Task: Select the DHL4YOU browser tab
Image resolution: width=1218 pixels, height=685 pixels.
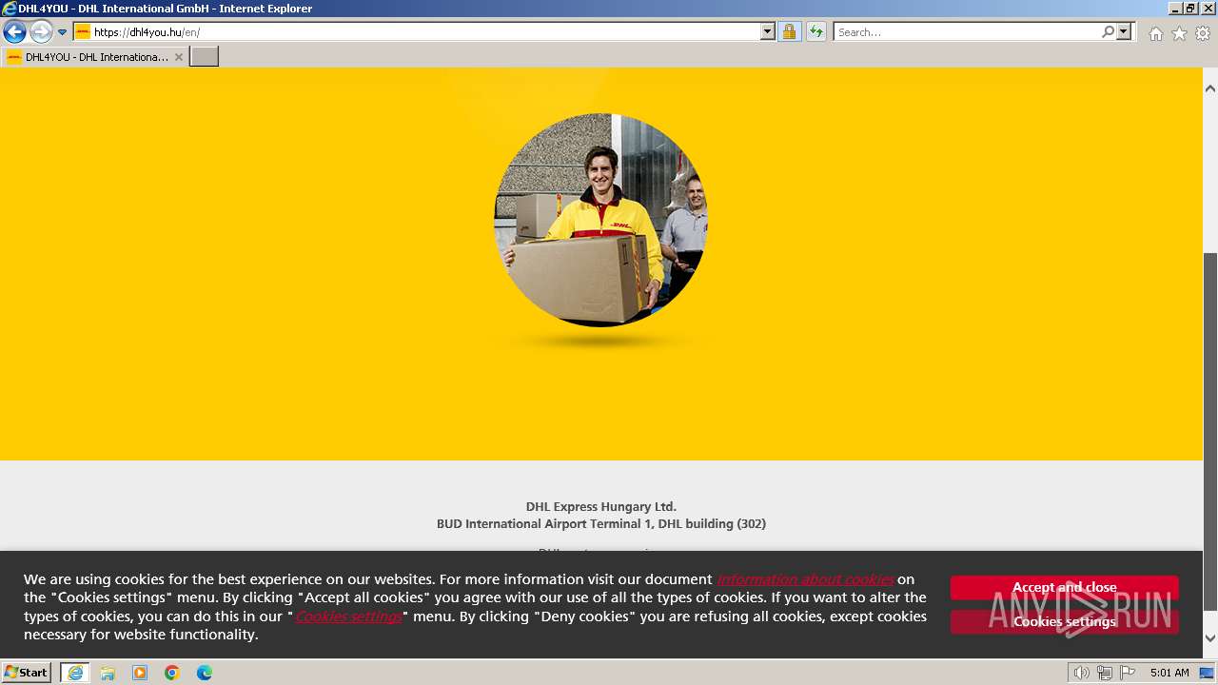Action: pos(95,57)
